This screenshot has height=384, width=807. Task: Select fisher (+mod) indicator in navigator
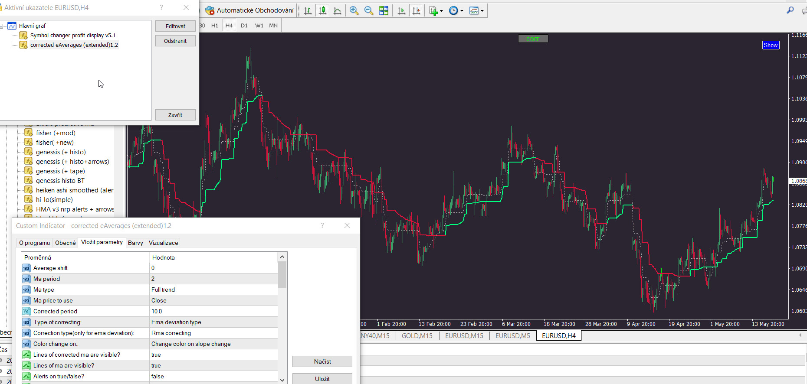point(56,133)
